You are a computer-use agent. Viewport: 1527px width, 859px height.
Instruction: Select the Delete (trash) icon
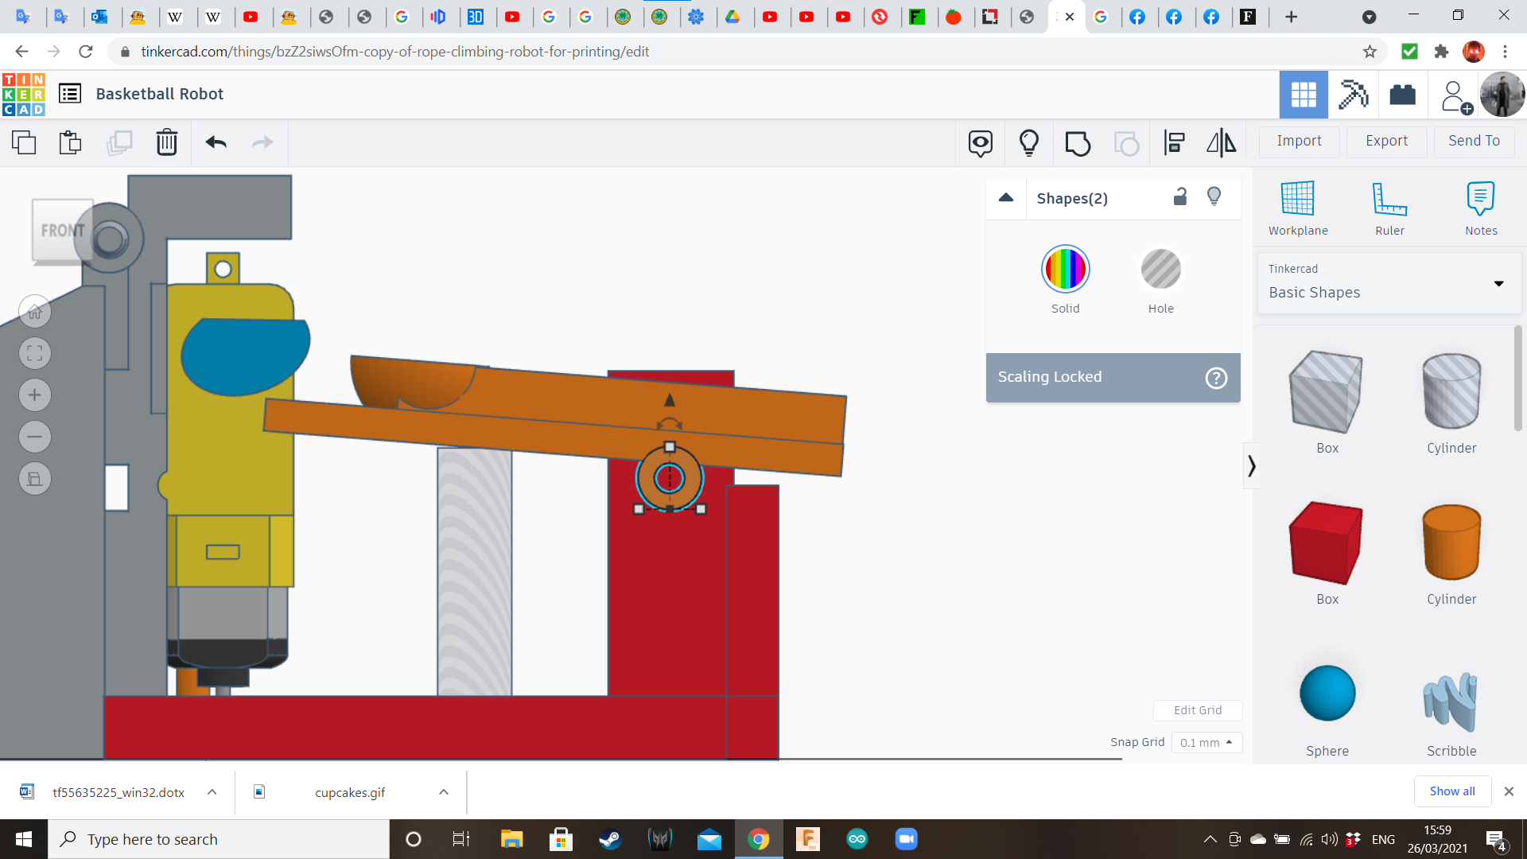point(166,142)
